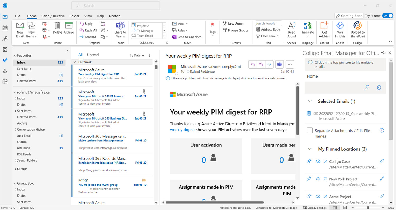Image resolution: width=396 pixels, height=210 pixels.
Task: Collapse the Selected Emails section
Action: (x=310, y=101)
